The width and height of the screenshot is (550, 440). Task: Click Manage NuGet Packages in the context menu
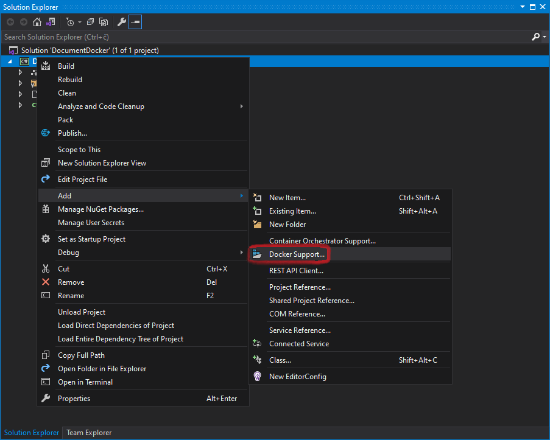[x=100, y=209]
